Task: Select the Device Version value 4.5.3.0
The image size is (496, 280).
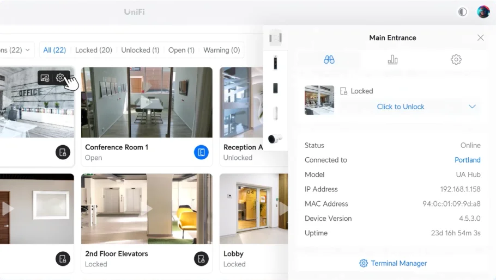Action: (470, 219)
